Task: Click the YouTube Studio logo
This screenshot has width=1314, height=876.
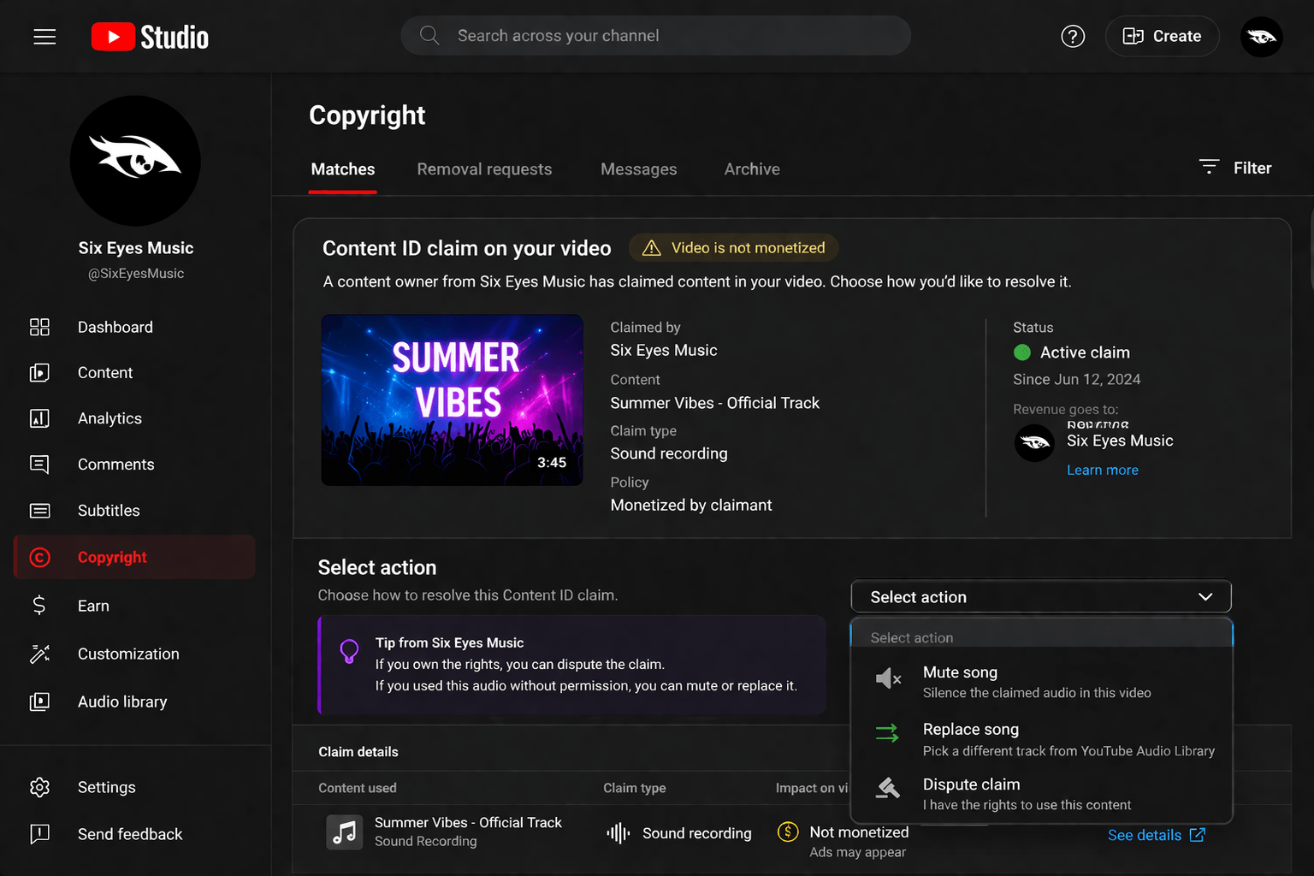Action: coord(150,37)
